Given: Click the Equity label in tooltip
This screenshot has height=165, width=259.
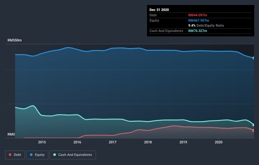Looking at the screenshot, I should 154,20.
